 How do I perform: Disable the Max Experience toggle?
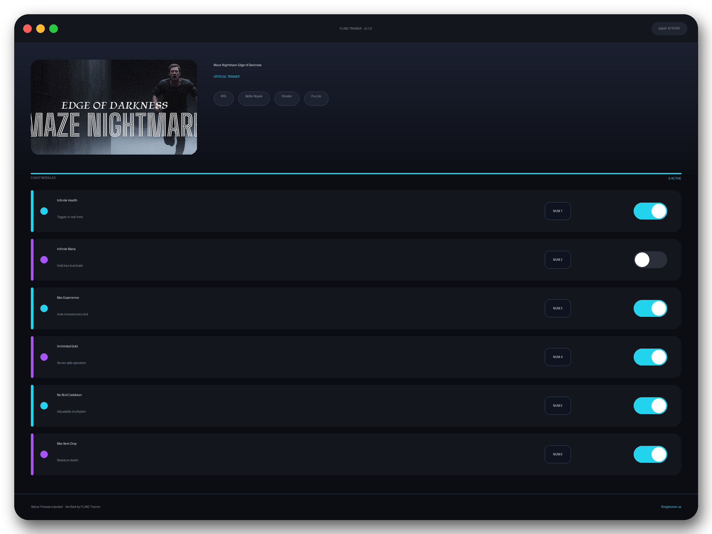tap(650, 308)
